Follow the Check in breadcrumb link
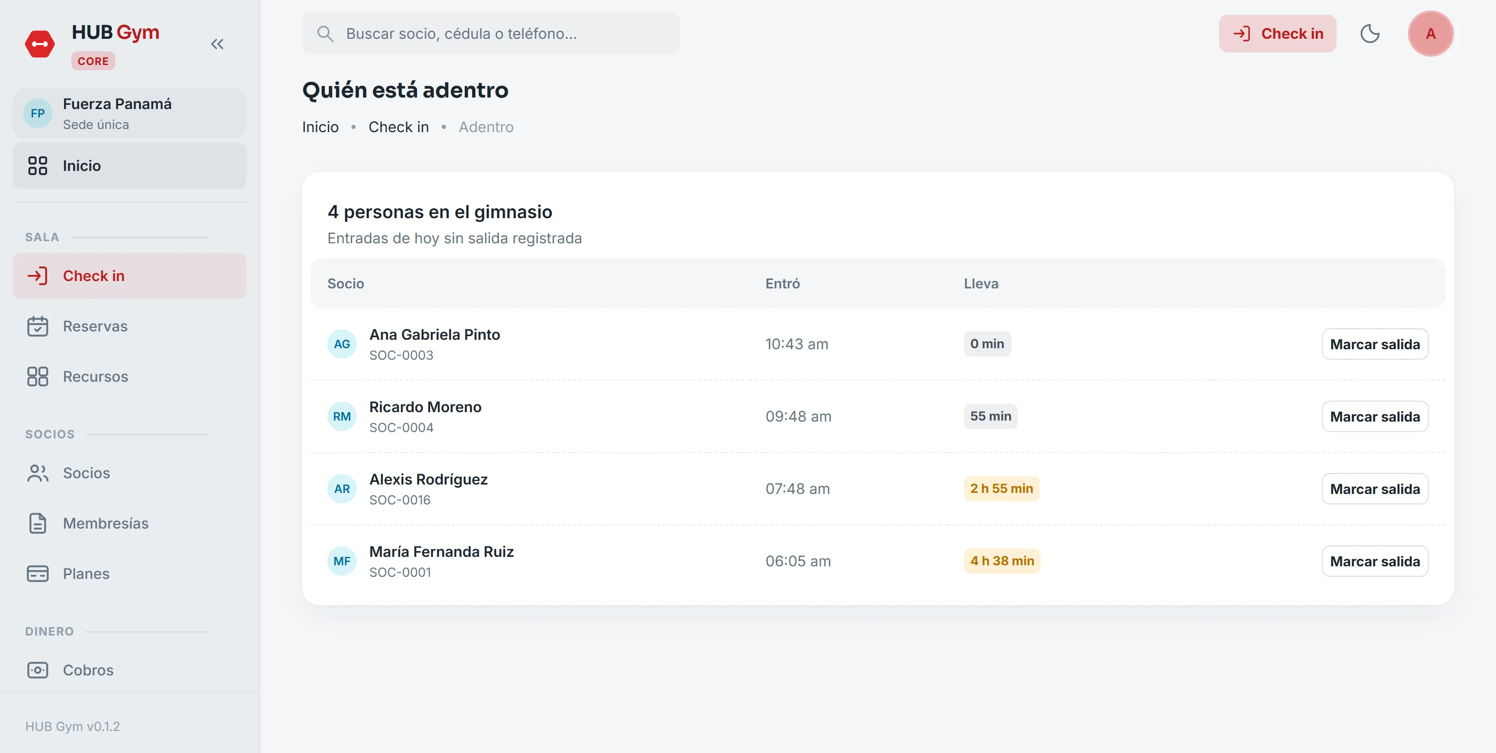 point(399,126)
